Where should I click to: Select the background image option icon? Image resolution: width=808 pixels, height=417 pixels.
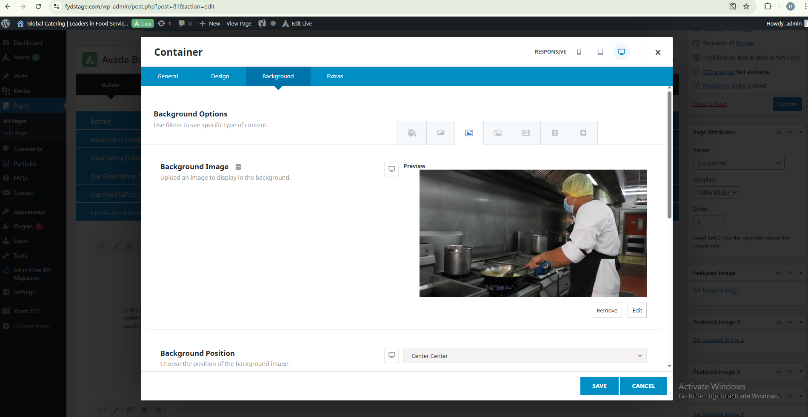coord(469,133)
